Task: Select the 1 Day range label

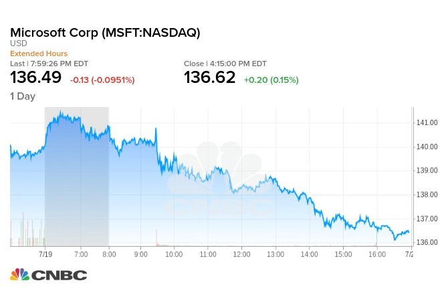Action: [x=23, y=96]
